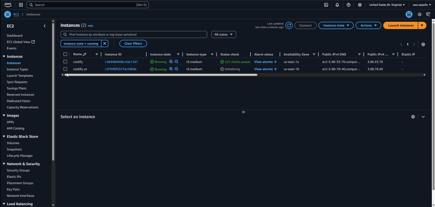Open the Info link beside Instances heading

click(x=90, y=26)
